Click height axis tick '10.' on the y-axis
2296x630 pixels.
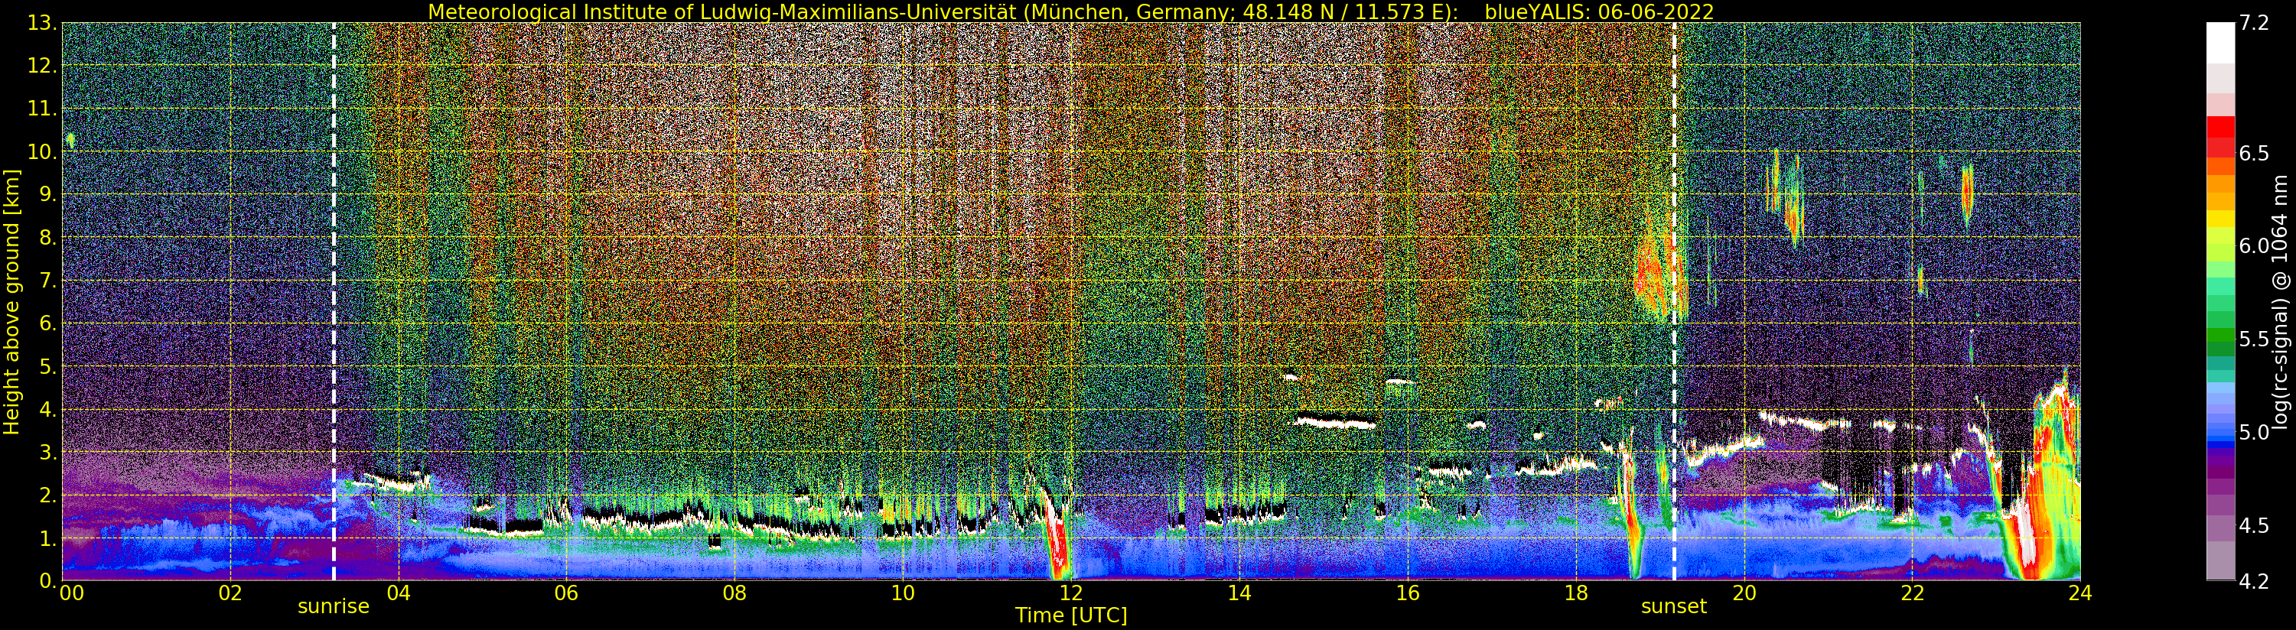click(x=43, y=151)
